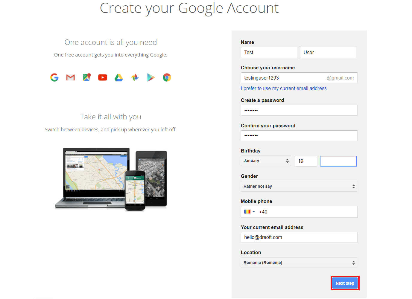
Task: Click the devices image showing laptop and phones
Action: point(111,179)
